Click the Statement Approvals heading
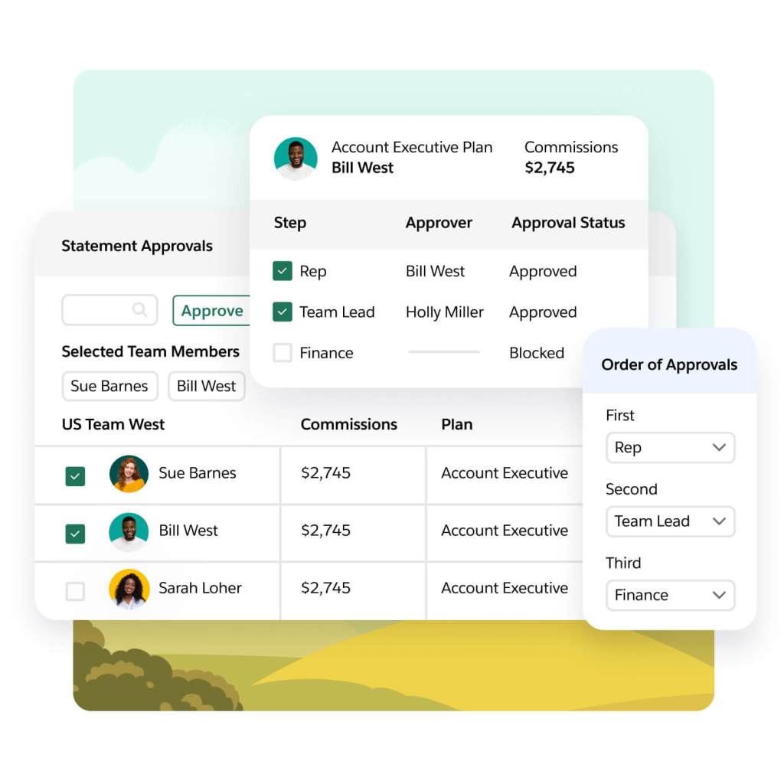784x784 pixels. point(137,246)
